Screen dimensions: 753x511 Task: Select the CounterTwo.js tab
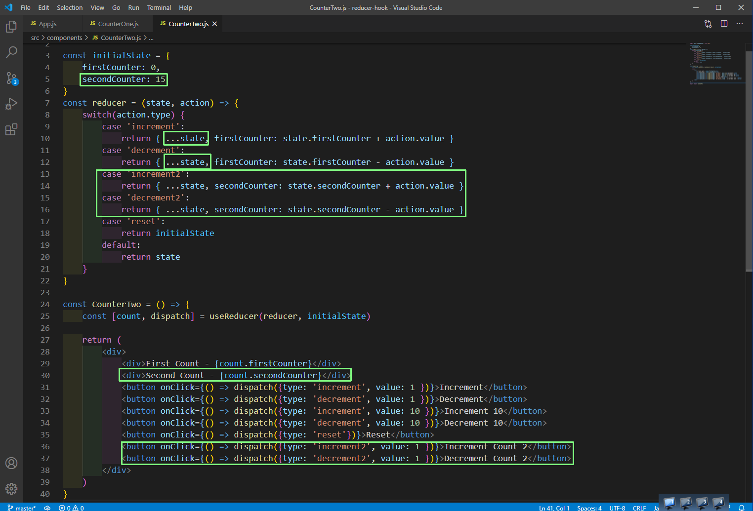click(x=188, y=24)
